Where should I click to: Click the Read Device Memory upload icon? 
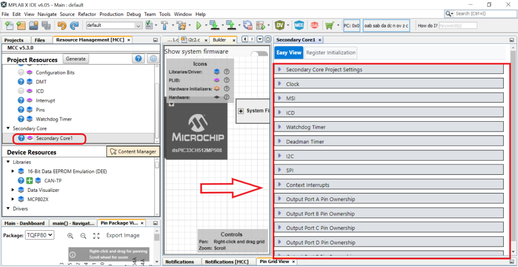pyautogui.click(x=230, y=25)
